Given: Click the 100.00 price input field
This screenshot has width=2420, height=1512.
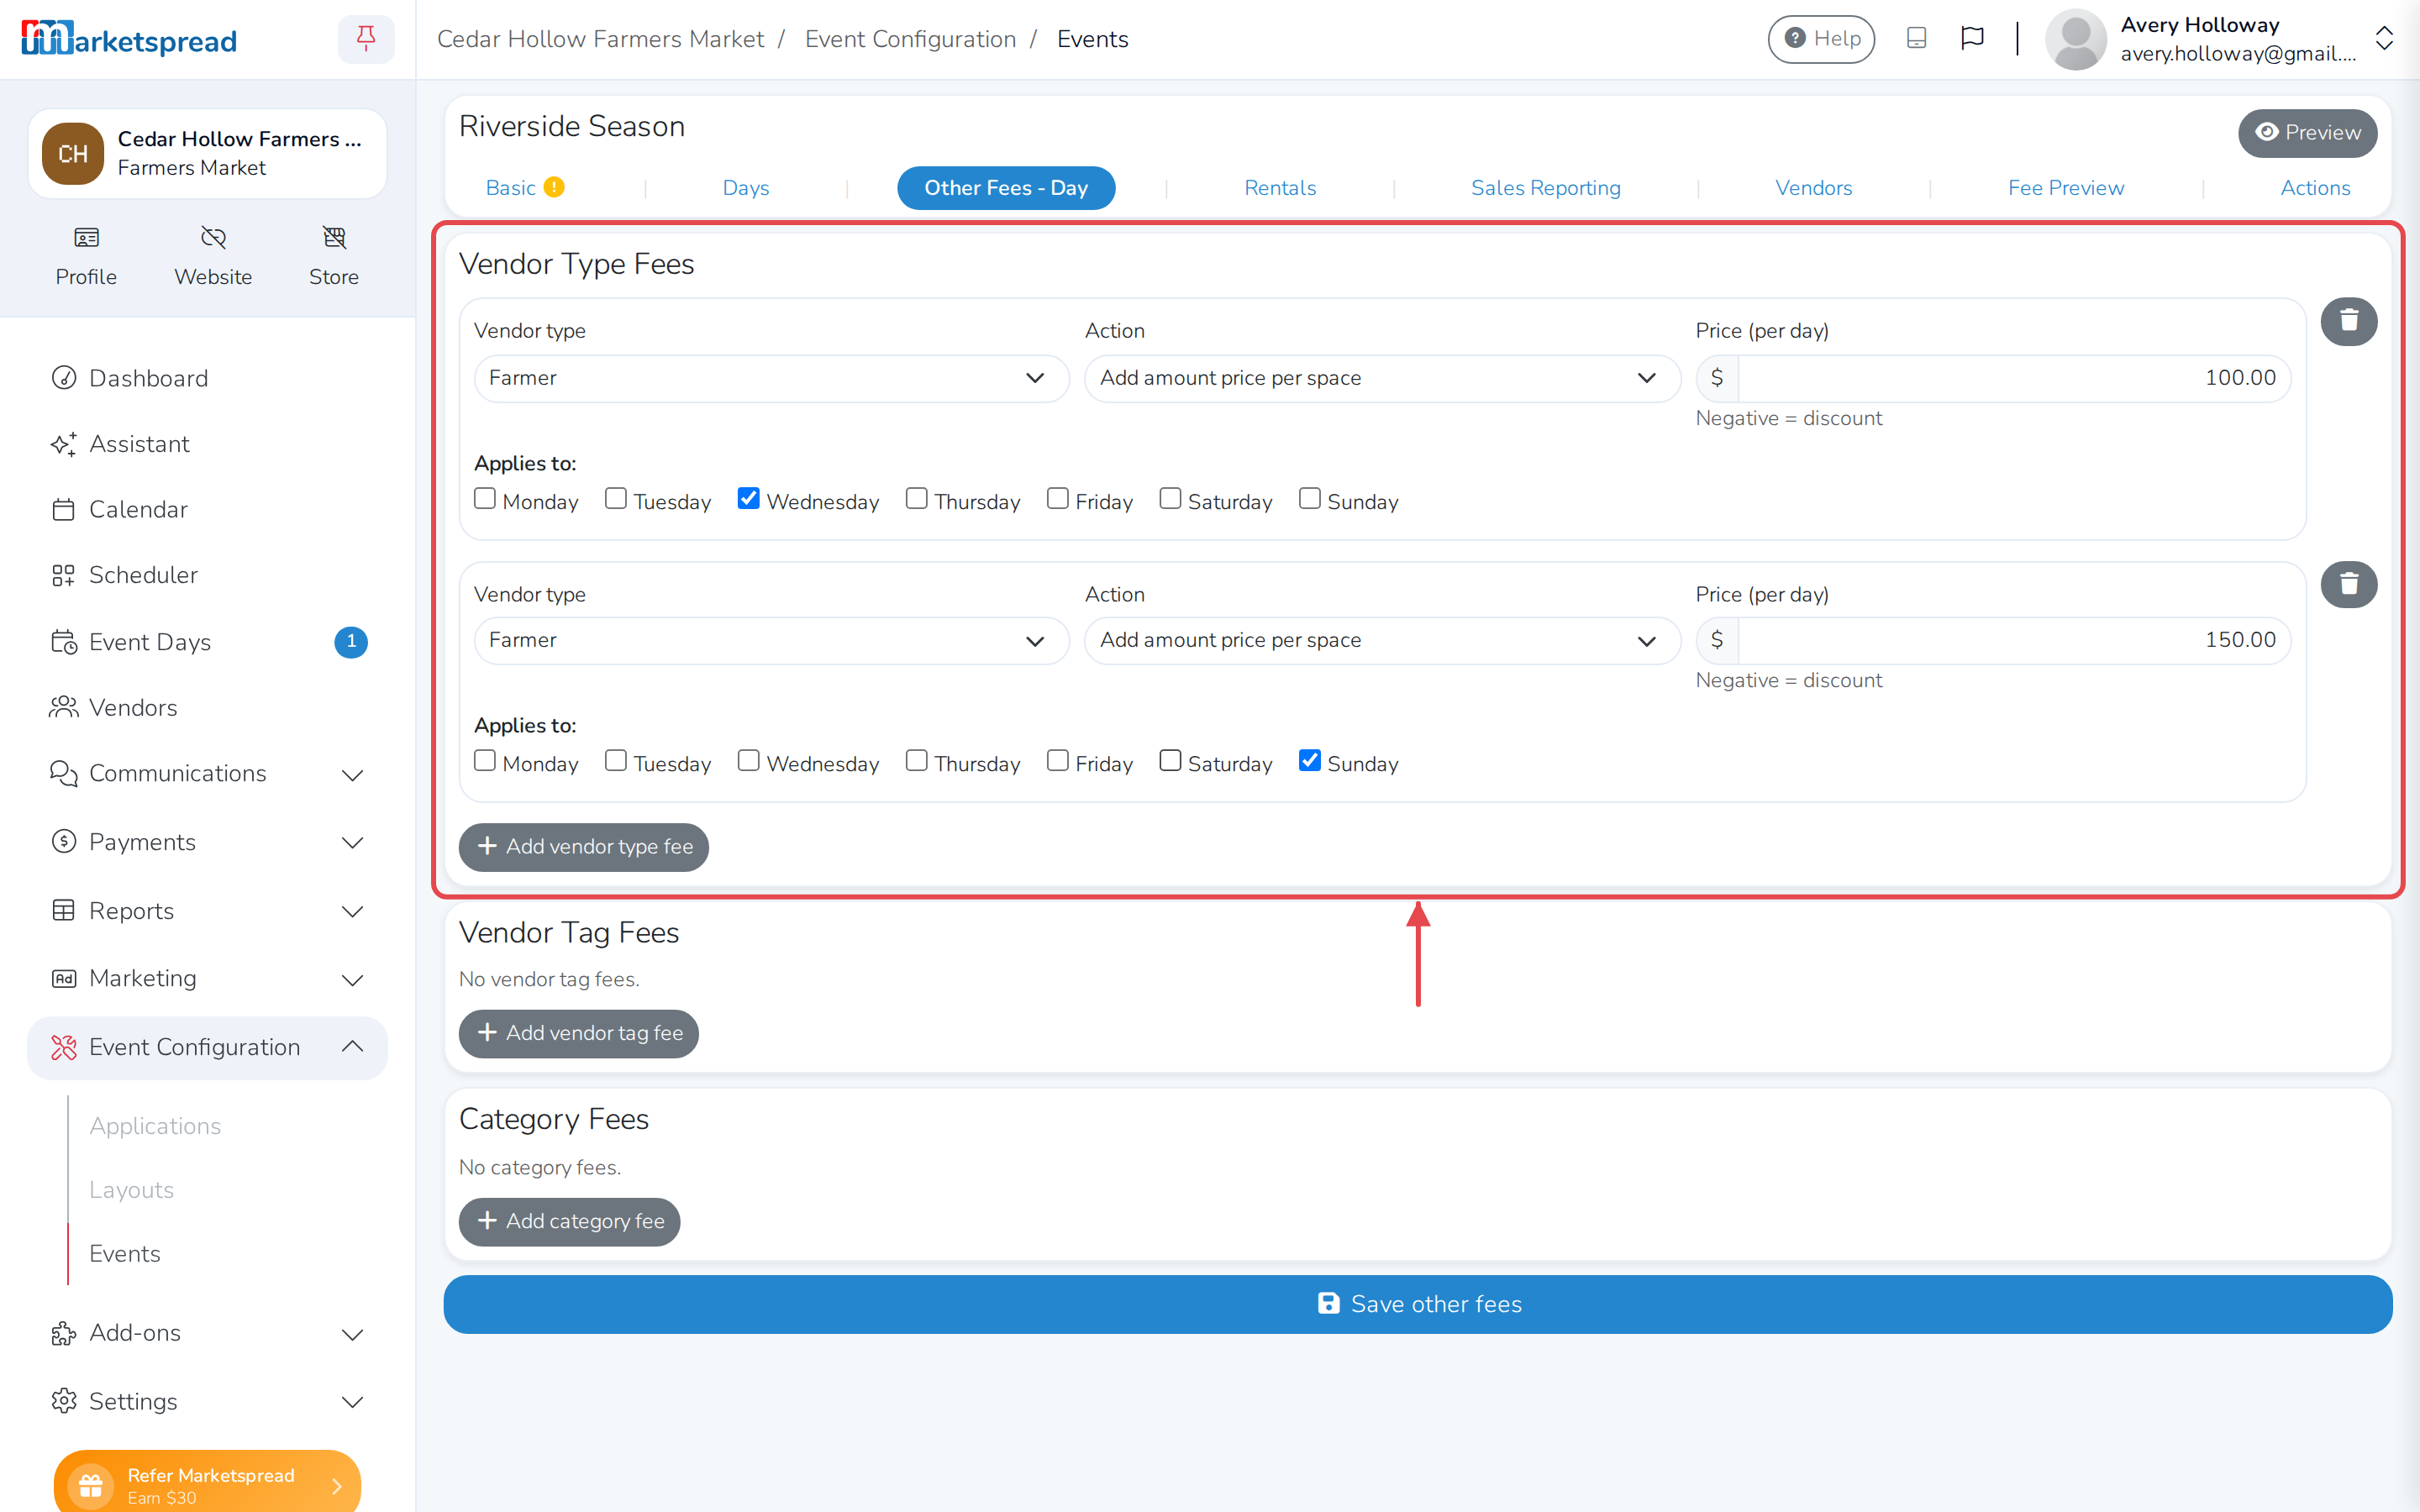Looking at the screenshot, I should (x=2013, y=378).
